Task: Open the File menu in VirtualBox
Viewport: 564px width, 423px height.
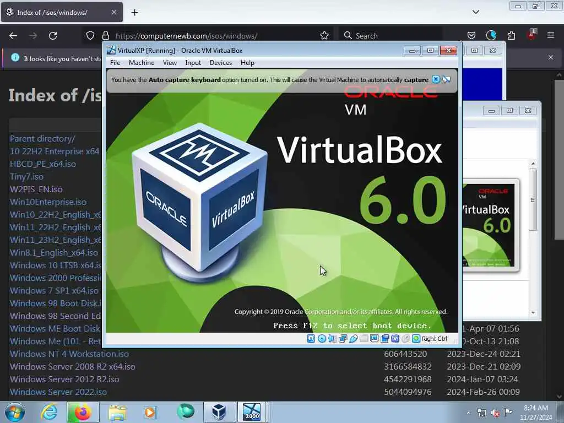Action: coord(115,63)
